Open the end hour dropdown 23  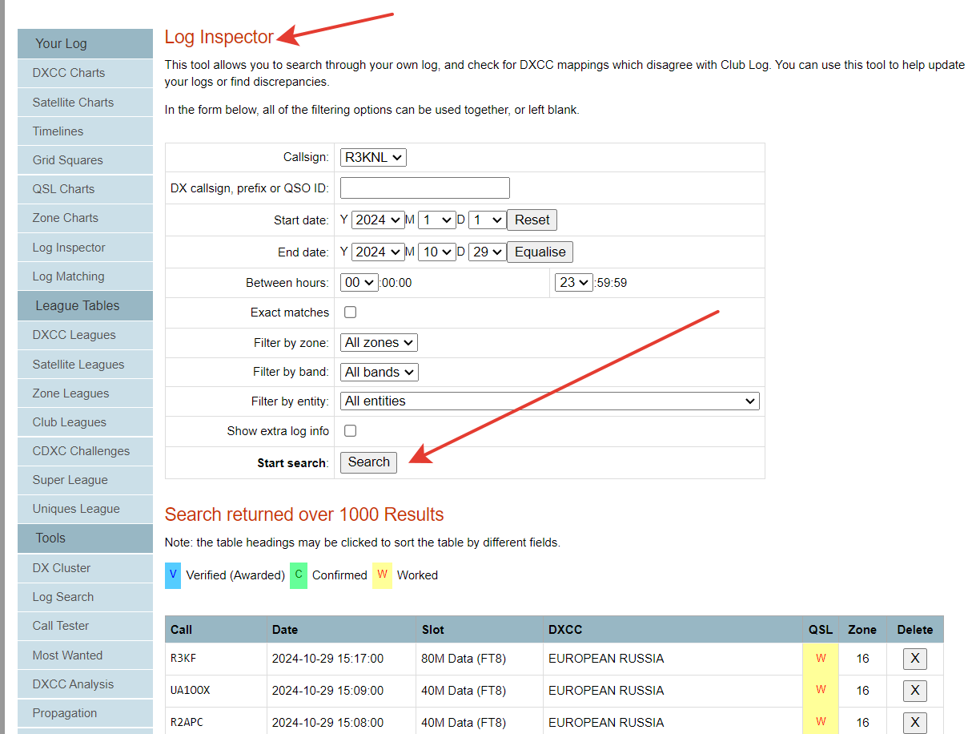(573, 282)
